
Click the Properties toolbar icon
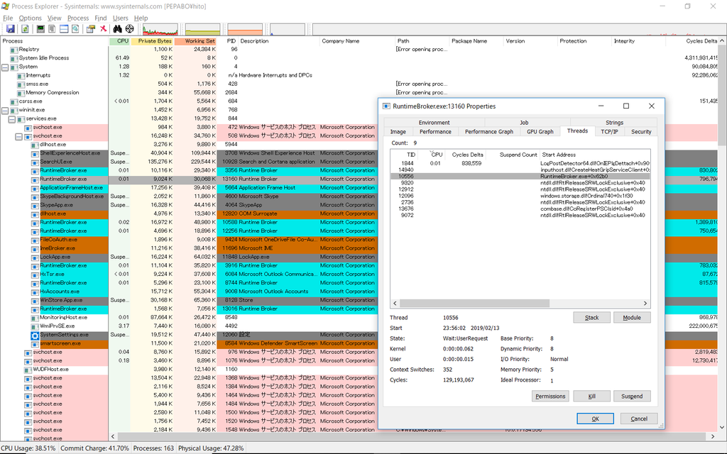91,28
